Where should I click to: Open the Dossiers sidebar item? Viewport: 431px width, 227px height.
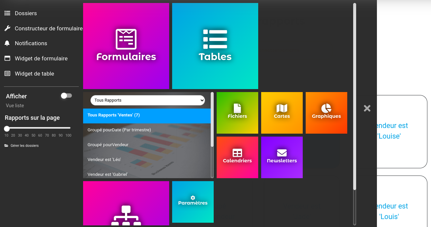pyautogui.click(x=26, y=13)
